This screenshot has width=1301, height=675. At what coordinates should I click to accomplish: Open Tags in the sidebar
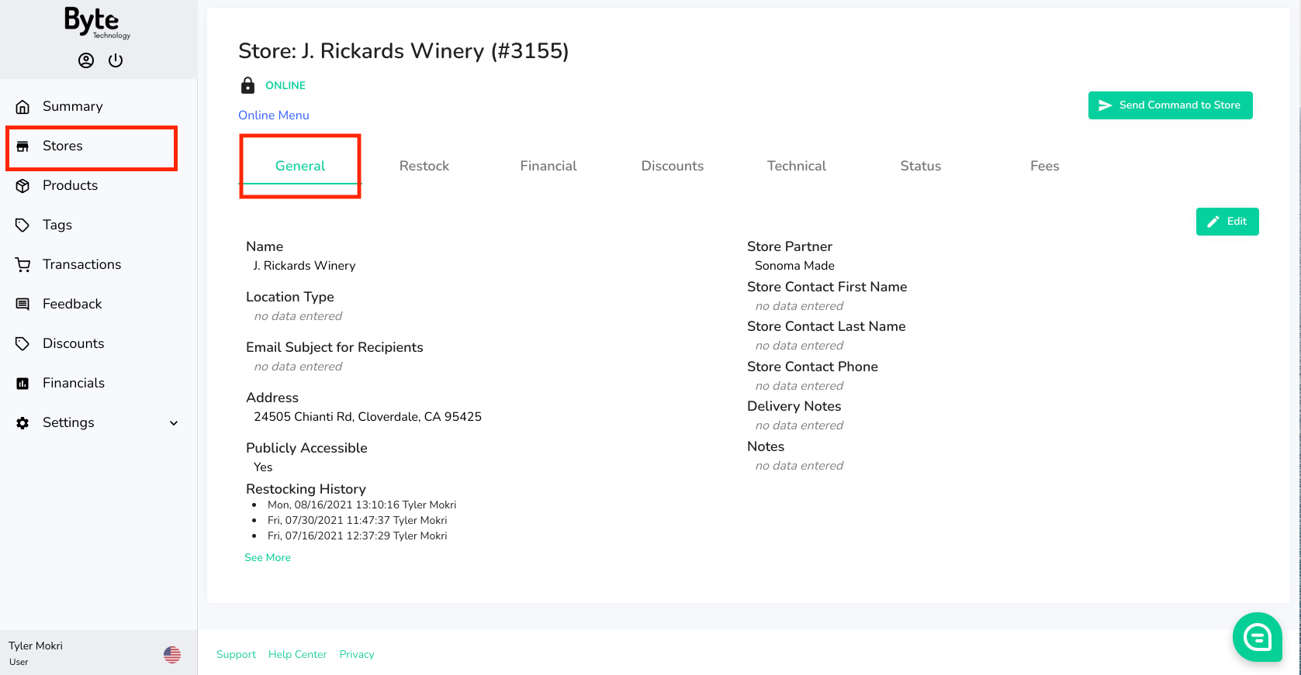click(57, 226)
